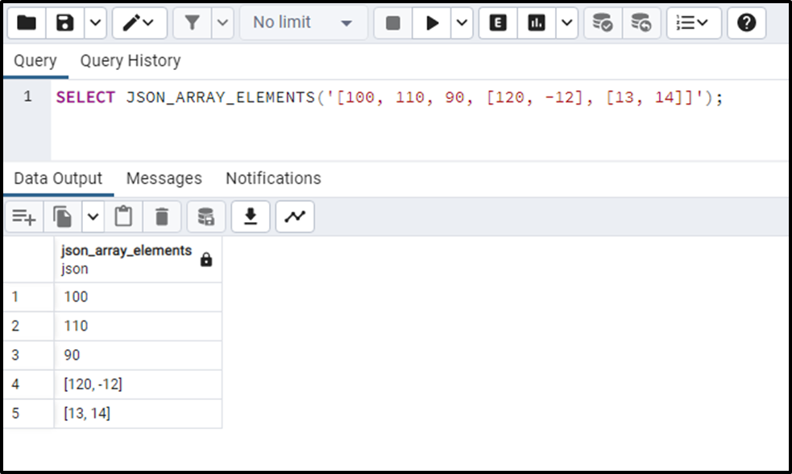Viewport: 792px width, 474px height.
Task: Switch to the Messages tab
Action: pos(164,178)
